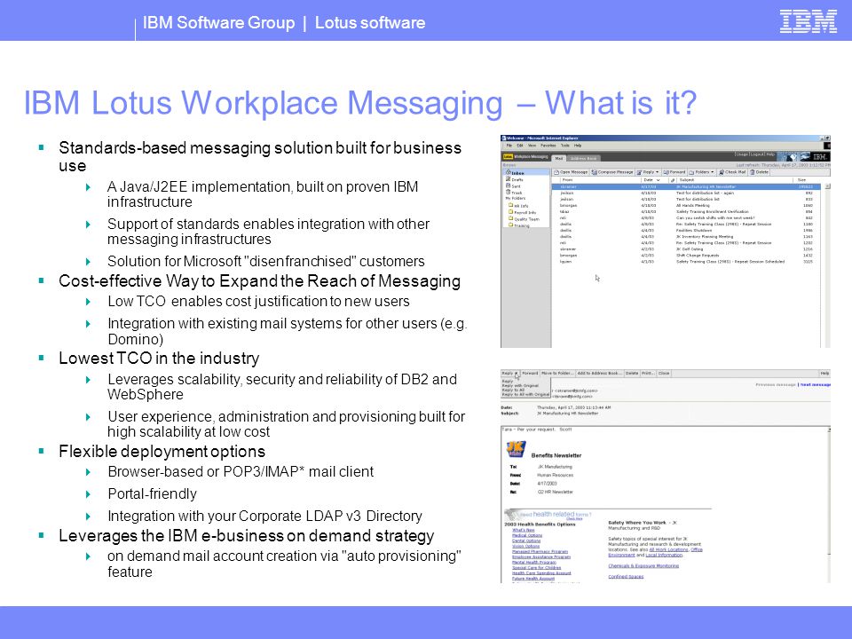Open the Dental Options link

(x=526, y=540)
